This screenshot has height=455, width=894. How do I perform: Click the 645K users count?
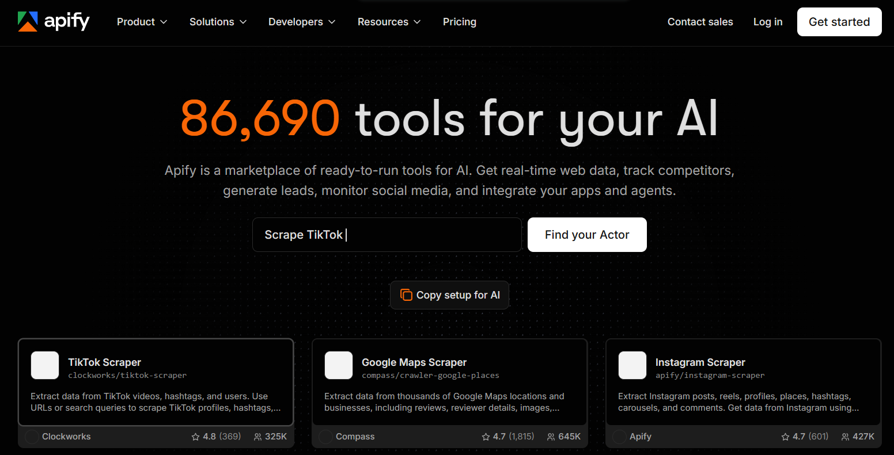(570, 437)
